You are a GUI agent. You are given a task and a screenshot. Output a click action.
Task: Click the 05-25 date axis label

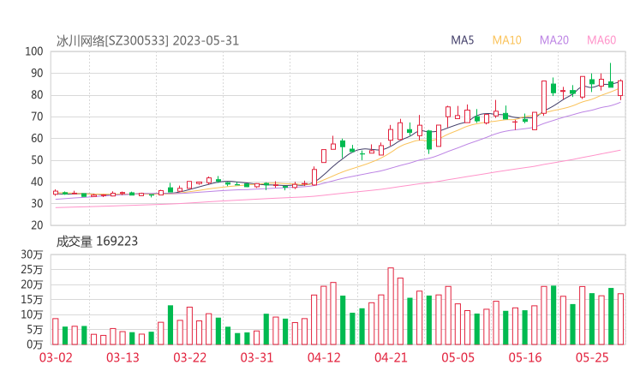click(x=592, y=357)
